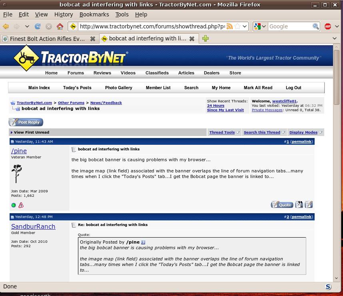Viewport: 343px width, 296px height.
Task: Click in the Google search box
Action: [289, 26]
